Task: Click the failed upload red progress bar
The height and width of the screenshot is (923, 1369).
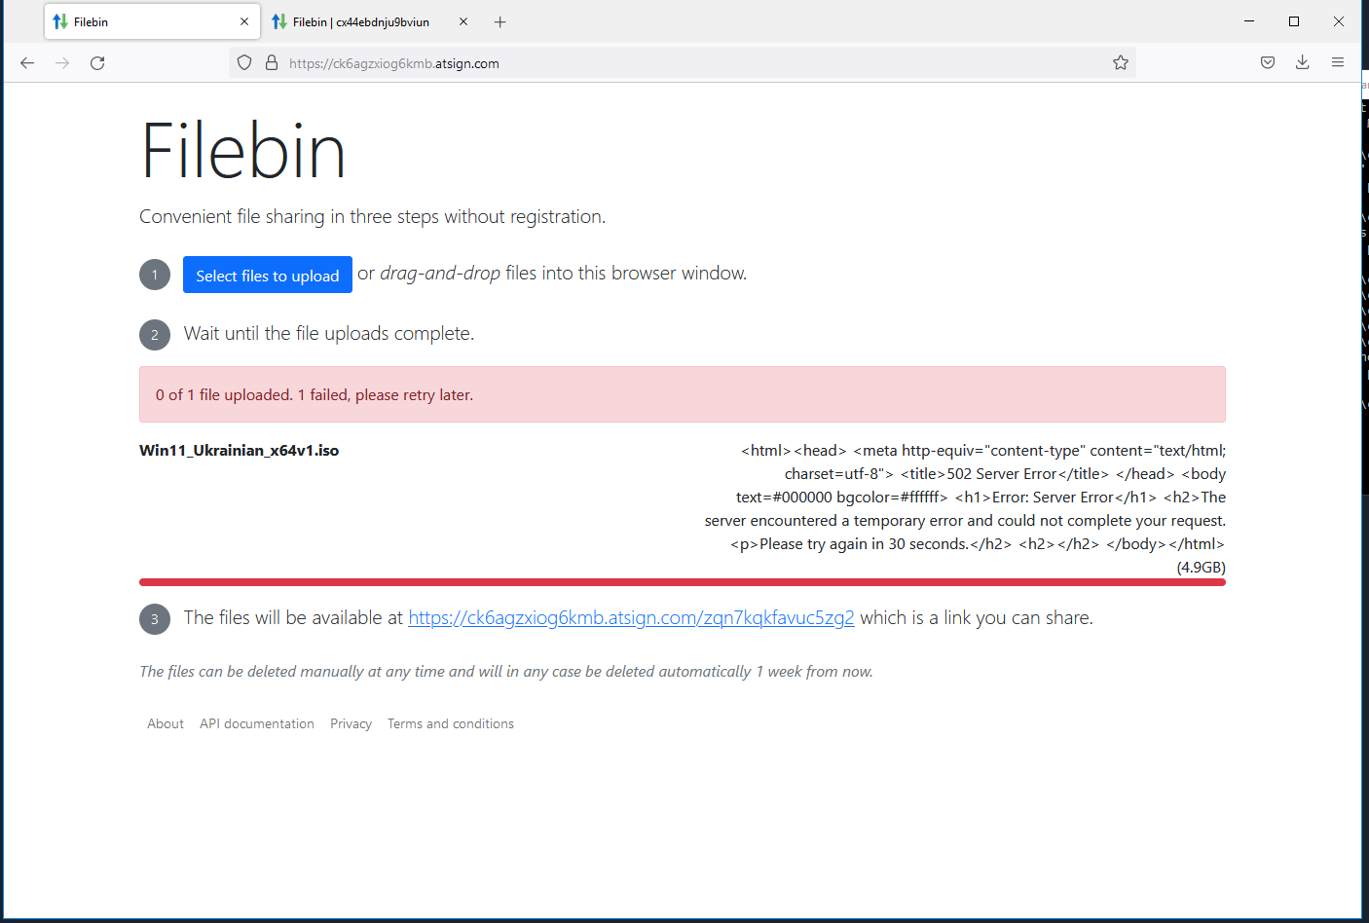Action: pyautogui.click(x=683, y=582)
